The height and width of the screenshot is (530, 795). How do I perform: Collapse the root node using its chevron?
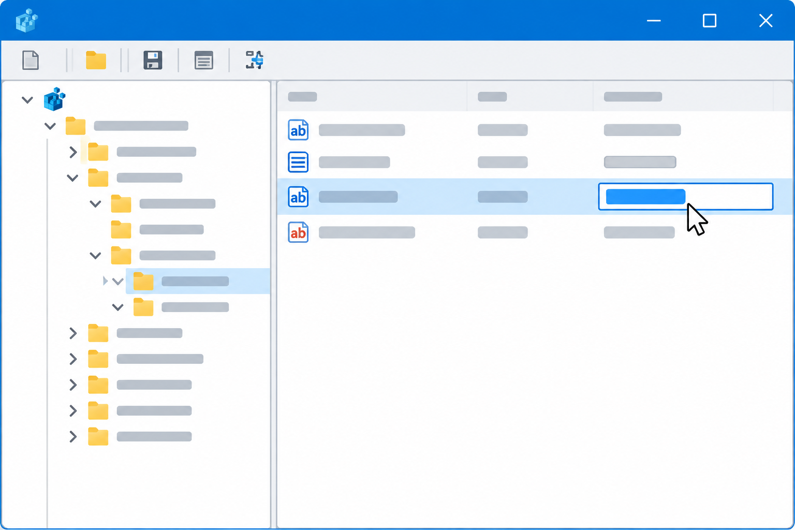[27, 99]
